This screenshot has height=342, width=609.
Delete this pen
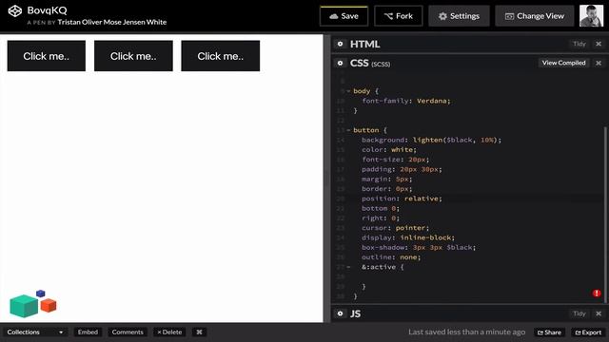[x=169, y=332]
